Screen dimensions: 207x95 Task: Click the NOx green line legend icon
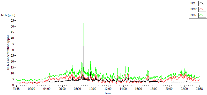coord(202,15)
